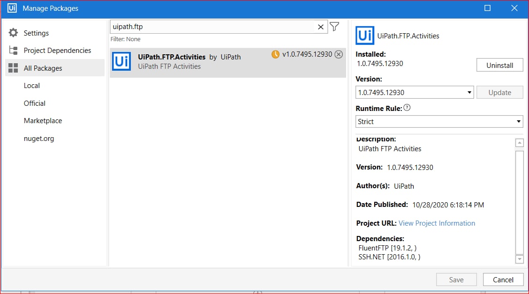The height and width of the screenshot is (294, 529).
Task: Click the 'Filter: None' label
Action: [125, 39]
